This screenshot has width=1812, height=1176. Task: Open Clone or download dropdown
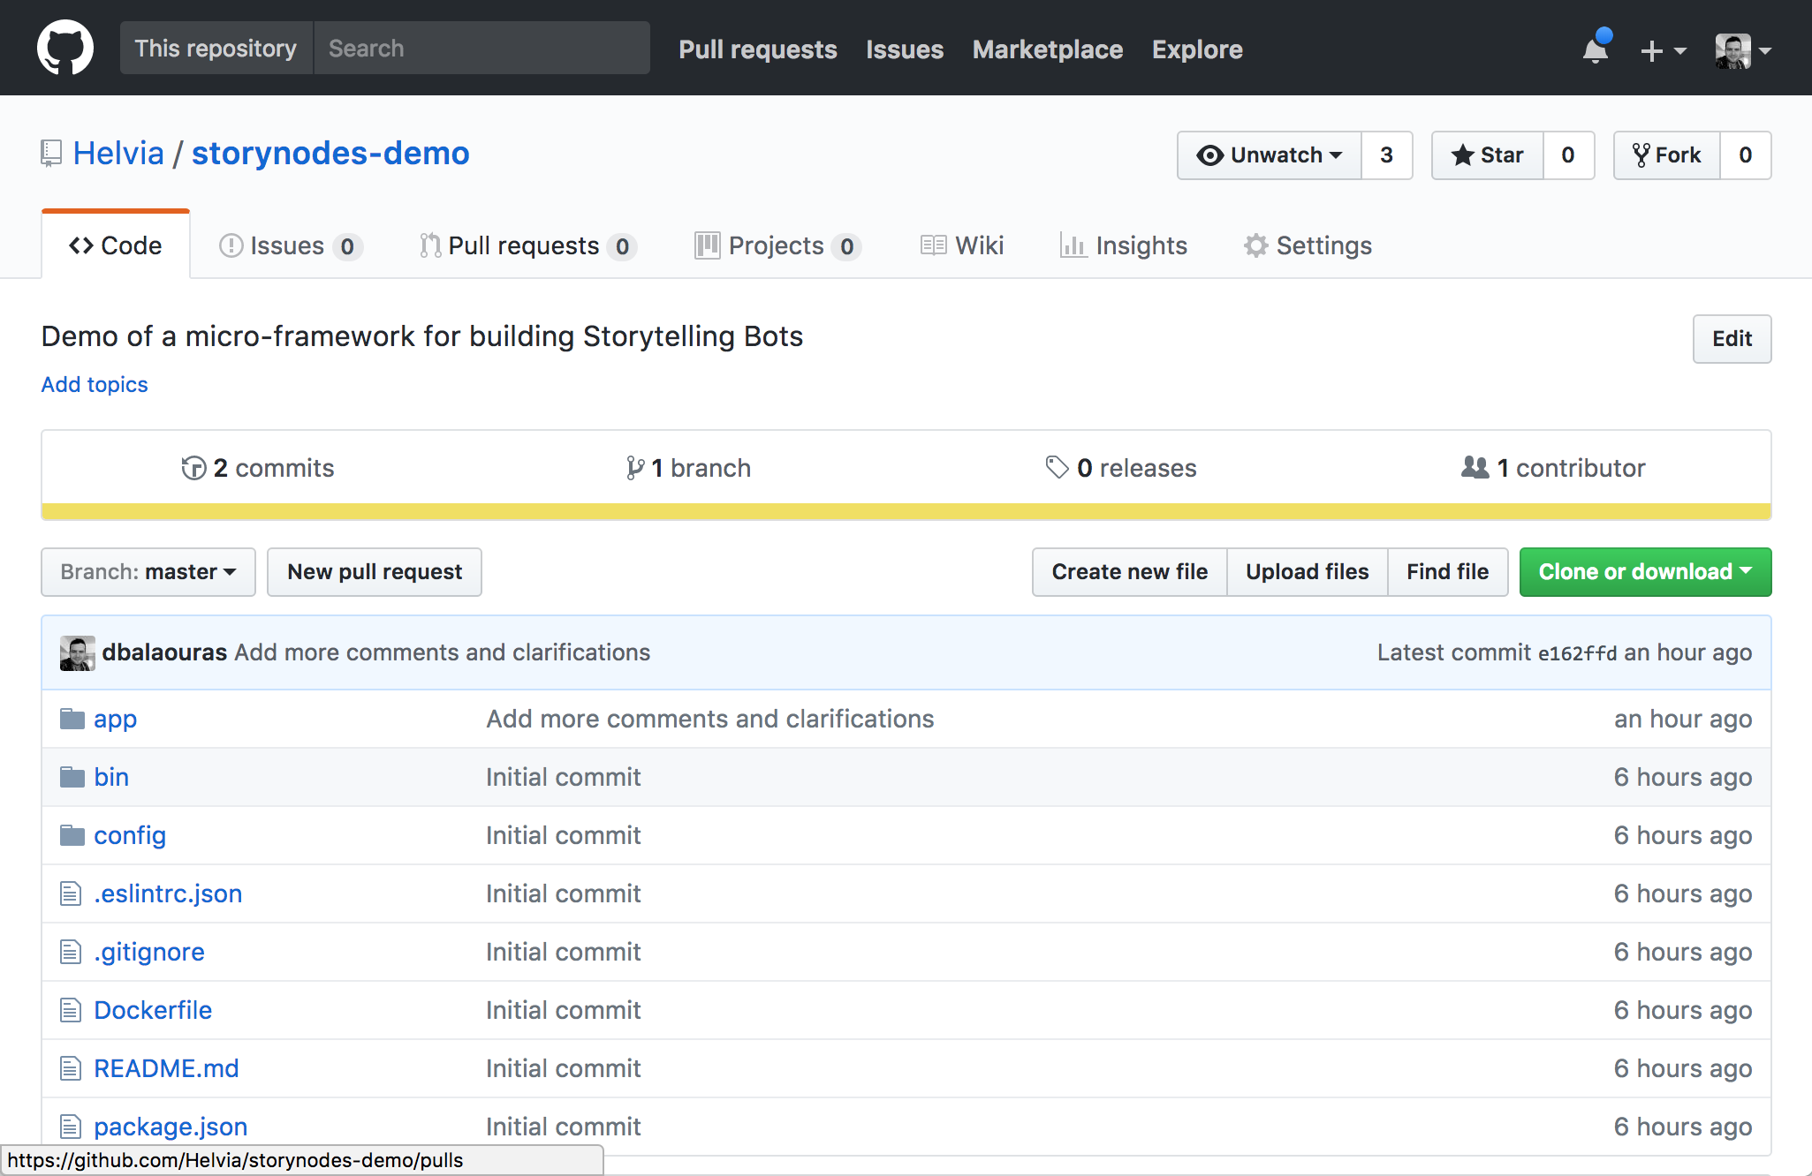(x=1645, y=572)
